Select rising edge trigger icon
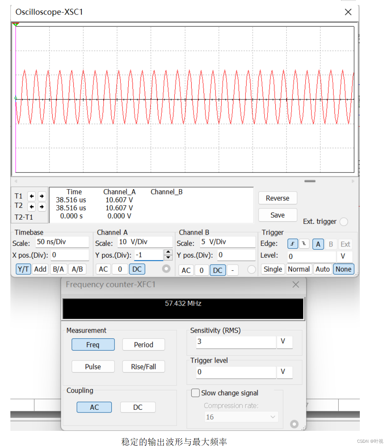Image resolution: width=389 pixels, height=447 pixels. [x=293, y=244]
